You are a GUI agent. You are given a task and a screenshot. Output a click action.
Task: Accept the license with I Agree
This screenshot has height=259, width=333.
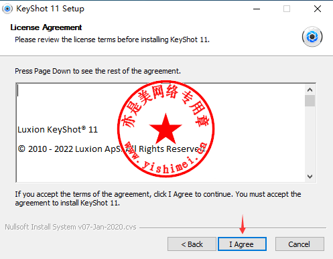[x=242, y=244]
